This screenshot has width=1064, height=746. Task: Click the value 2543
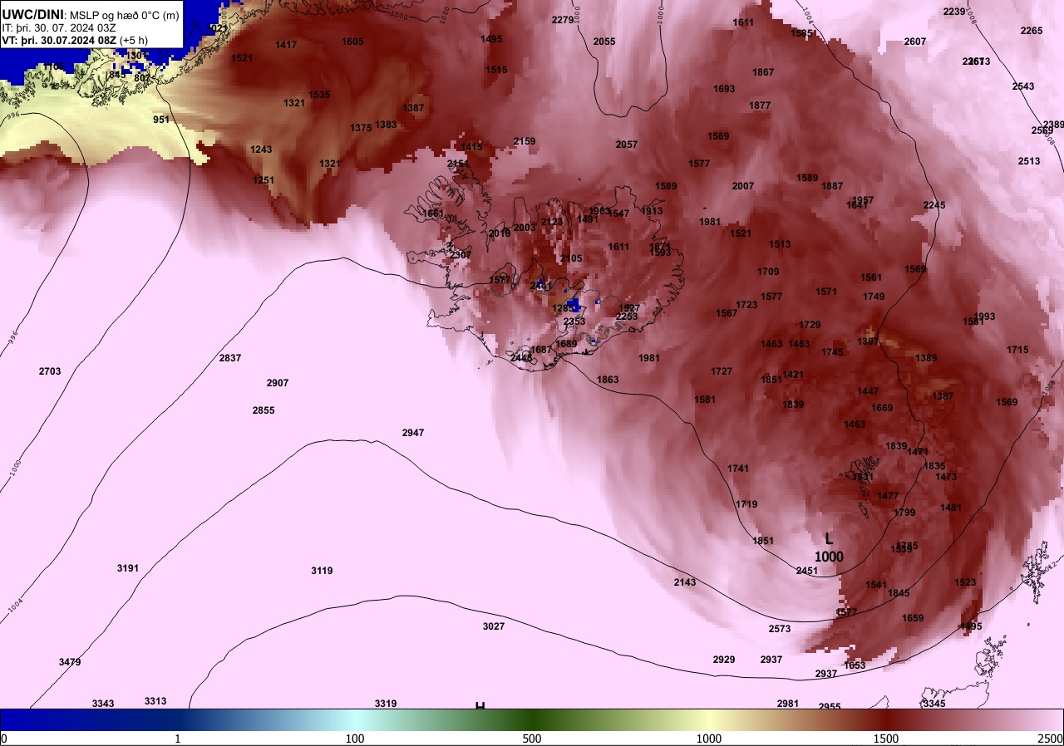[x=1023, y=86]
